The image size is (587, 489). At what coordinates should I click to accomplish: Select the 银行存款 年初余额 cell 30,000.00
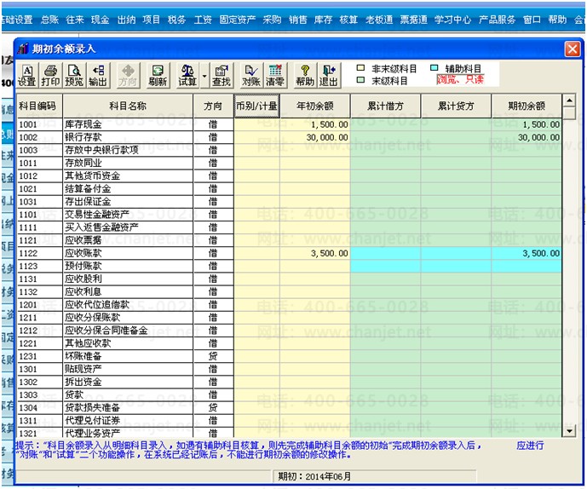(315, 137)
